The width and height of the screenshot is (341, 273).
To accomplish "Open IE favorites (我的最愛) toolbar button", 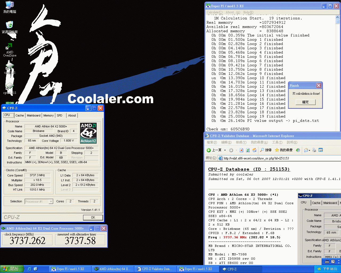I will coord(284,150).
